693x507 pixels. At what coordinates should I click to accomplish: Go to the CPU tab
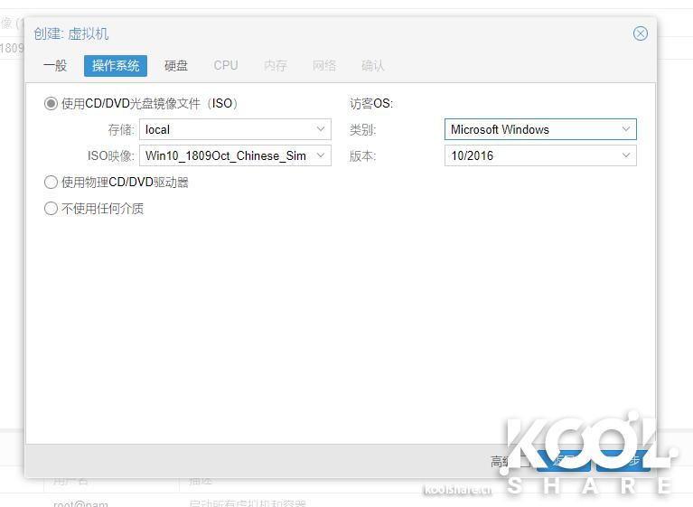point(225,66)
